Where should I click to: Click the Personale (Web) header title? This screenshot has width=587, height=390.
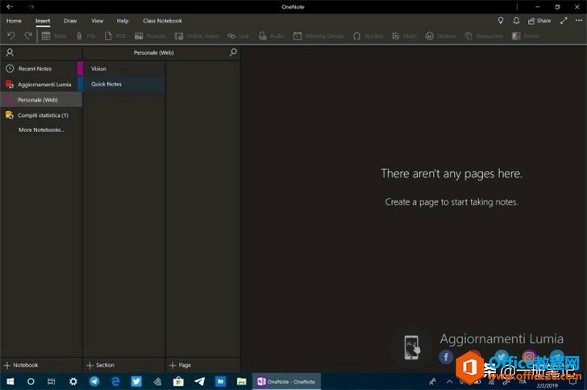[x=154, y=52]
